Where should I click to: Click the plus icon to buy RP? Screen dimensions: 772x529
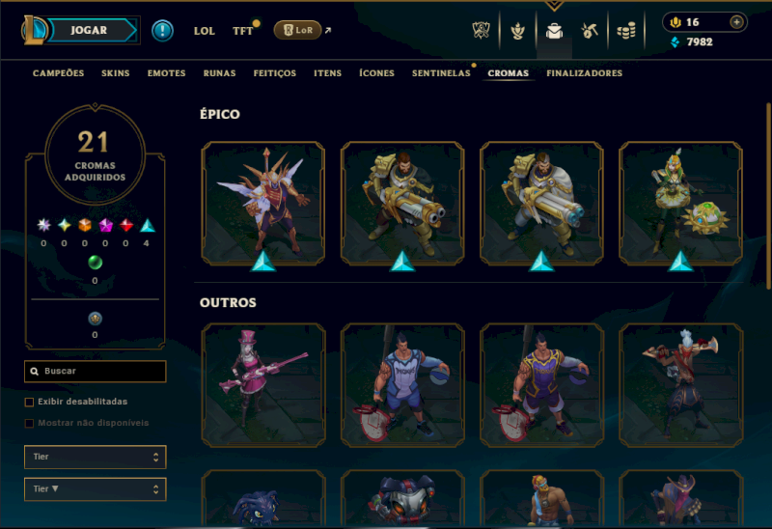click(736, 22)
